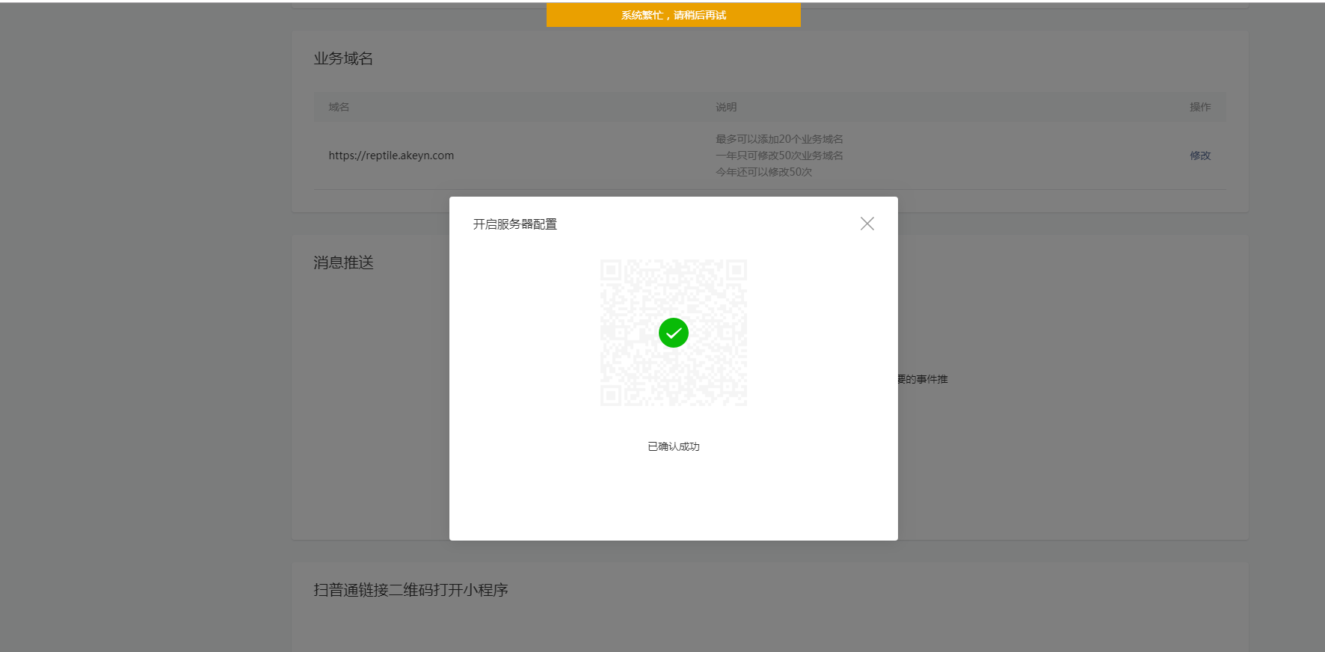This screenshot has height=652, width=1325.
Task: Close the 开启服务器配置 dialog
Action: click(x=867, y=224)
